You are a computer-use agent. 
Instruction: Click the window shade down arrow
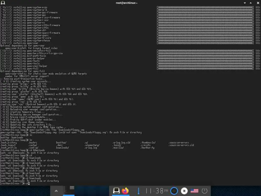[x=245, y=3]
